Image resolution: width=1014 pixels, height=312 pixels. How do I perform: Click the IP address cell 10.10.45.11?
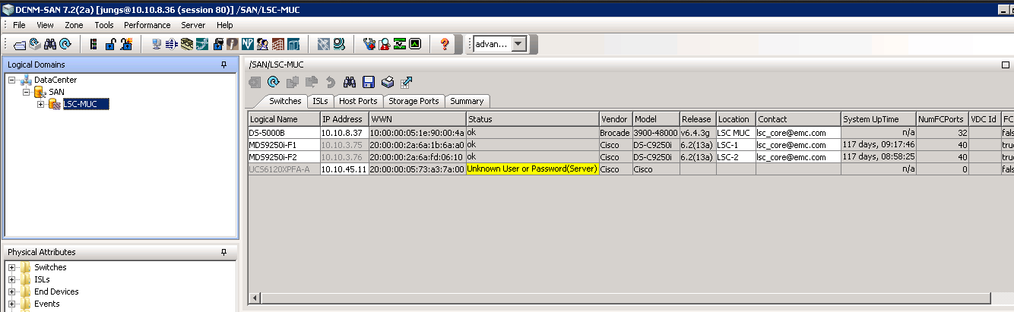click(344, 169)
